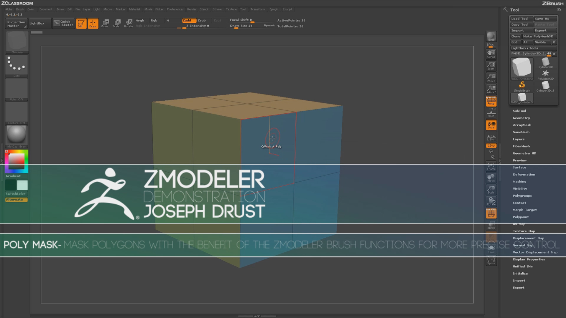Expand the SubTool subpalette

519,111
